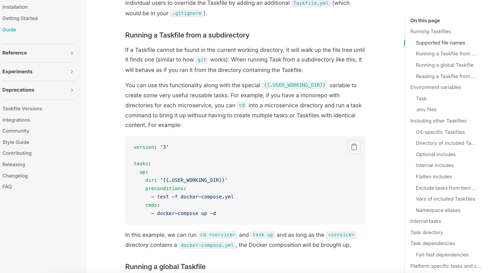The width and height of the screenshot is (501, 273).
Task: Expand the Experiments sidebar section
Action: 72,72
